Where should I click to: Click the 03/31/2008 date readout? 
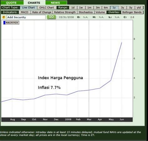coord(66,17)
